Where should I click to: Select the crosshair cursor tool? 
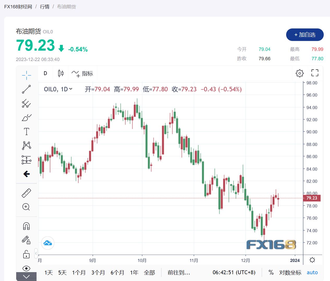tap(26, 75)
